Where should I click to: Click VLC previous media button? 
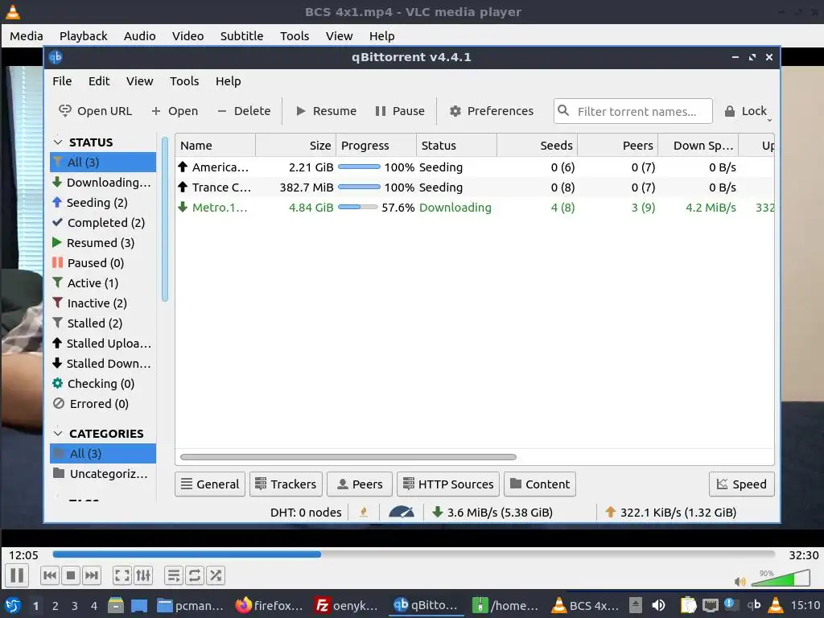pyautogui.click(x=50, y=575)
